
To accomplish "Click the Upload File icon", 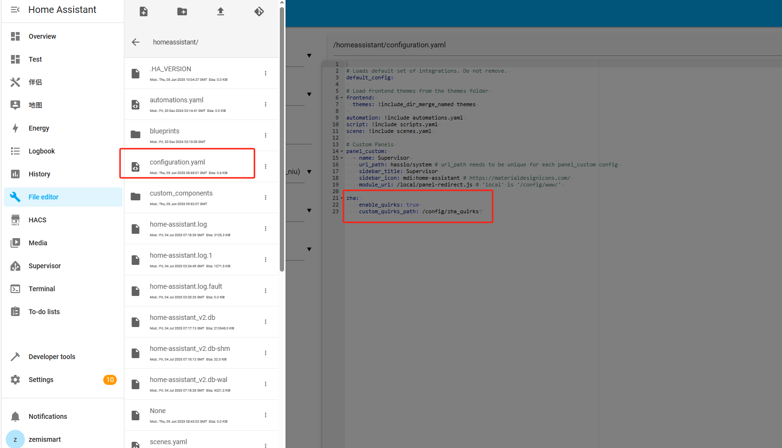I will [220, 11].
